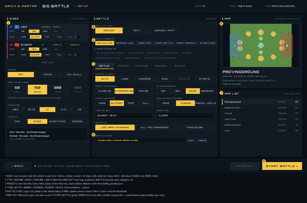Click START BATTLE
The width and height of the screenshot is (307, 203).
click(x=282, y=166)
